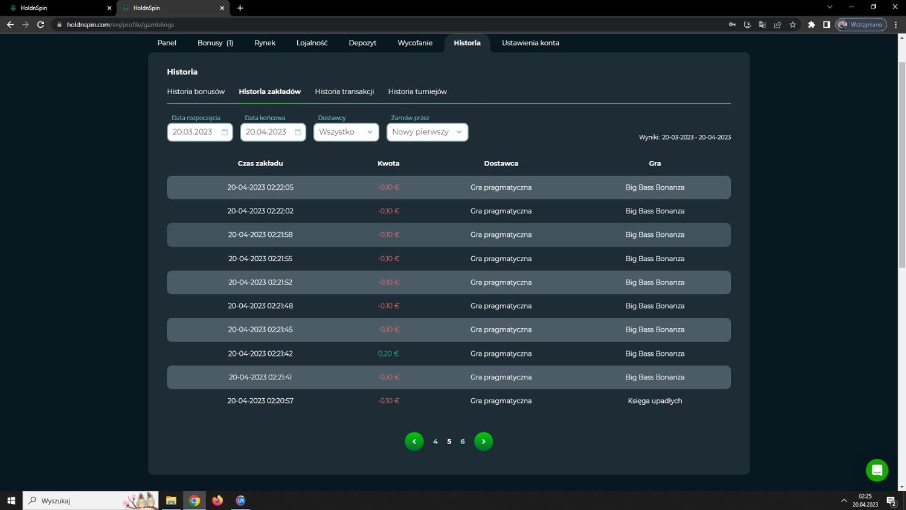
Task: Expand the Zamów przez Nowy pierwszy dropdown
Action: pyautogui.click(x=427, y=132)
